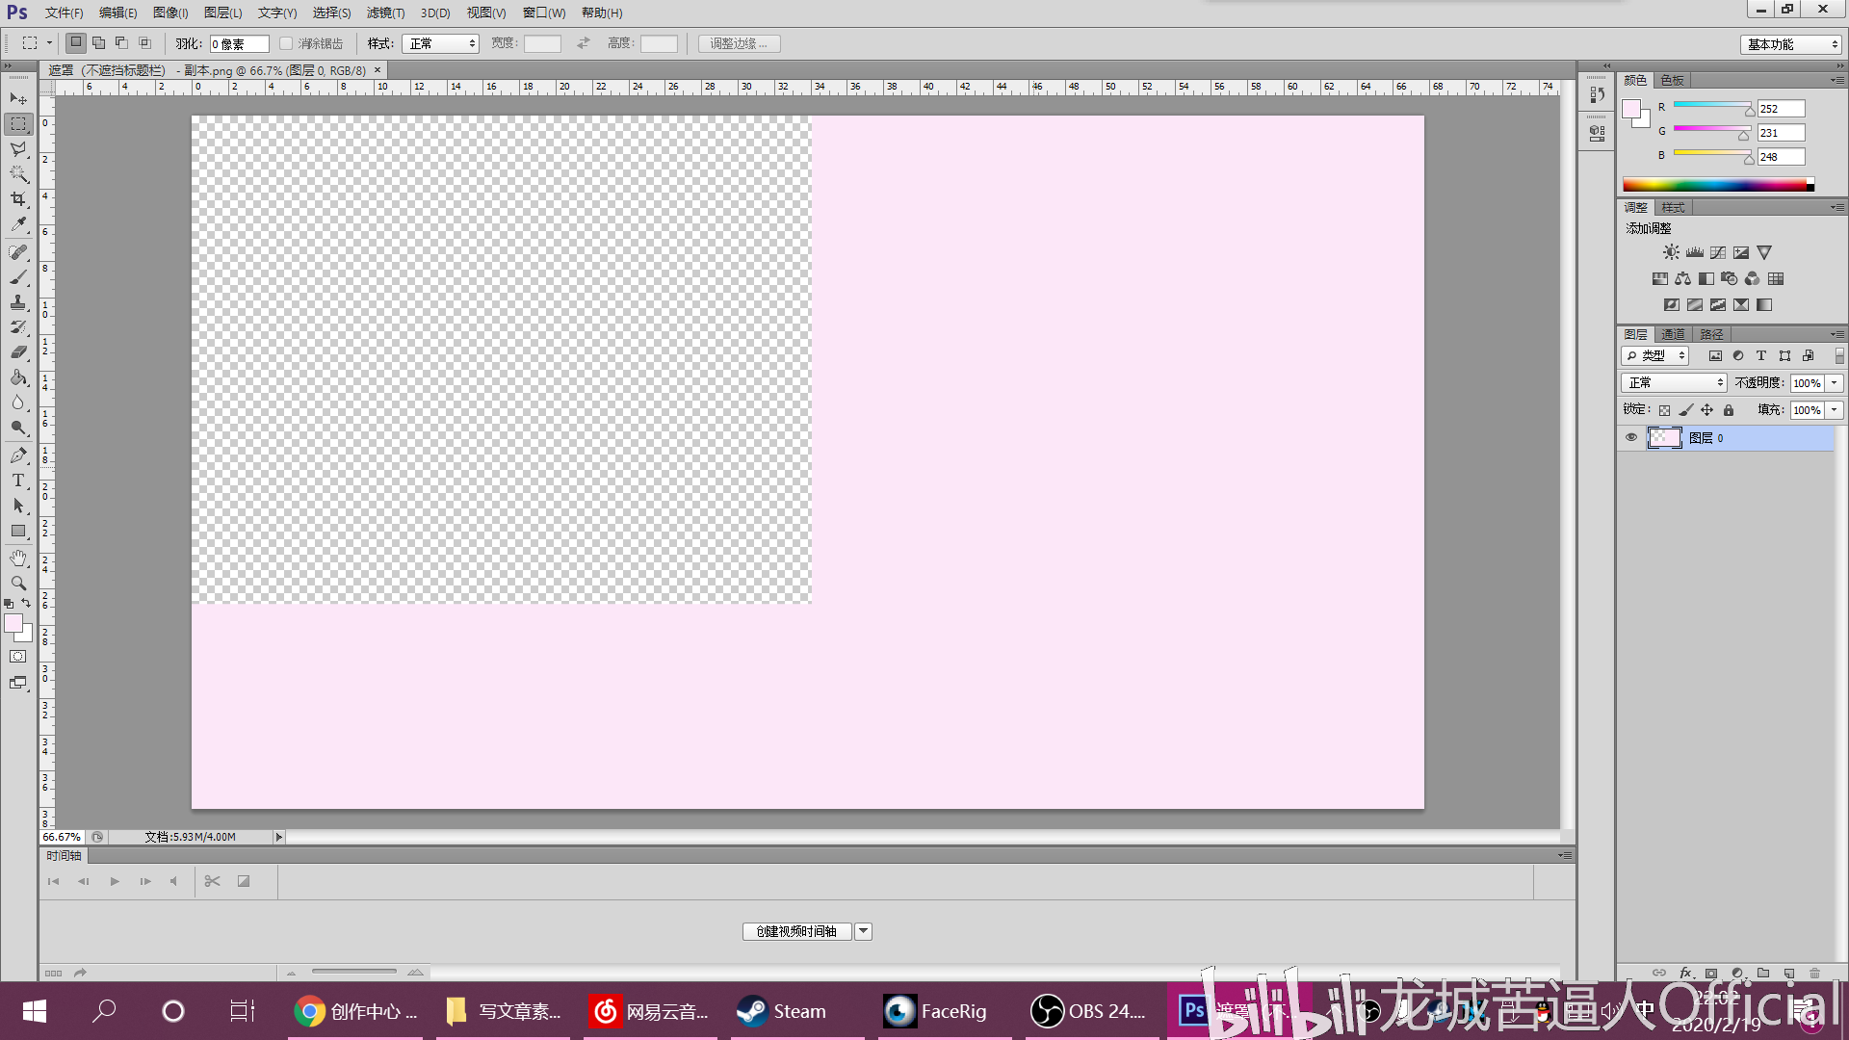1849x1040 pixels.
Task: Add a Brightness/Contrast adjustment
Action: pos(1671,252)
